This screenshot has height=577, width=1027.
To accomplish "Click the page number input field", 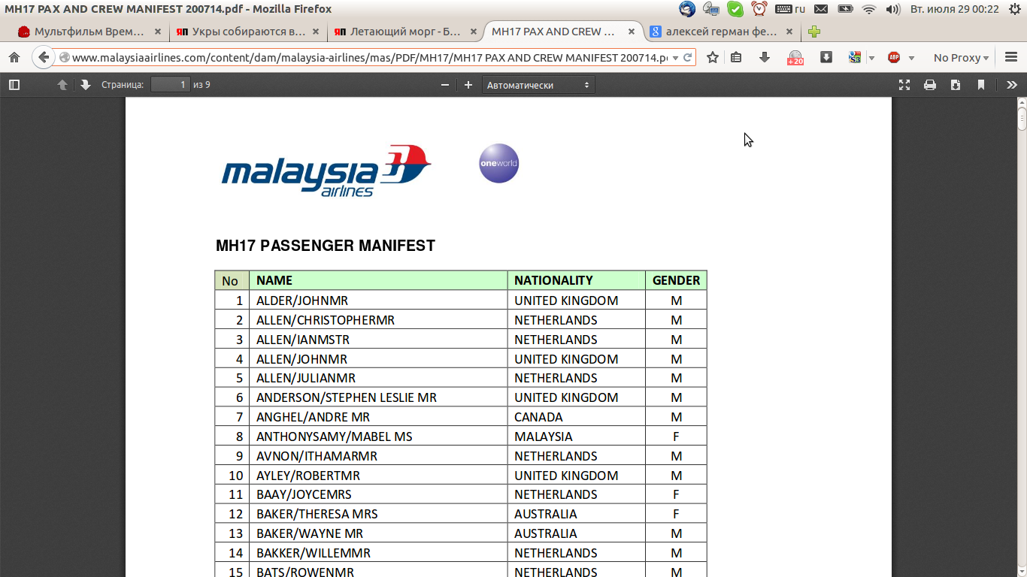I will 170,85.
